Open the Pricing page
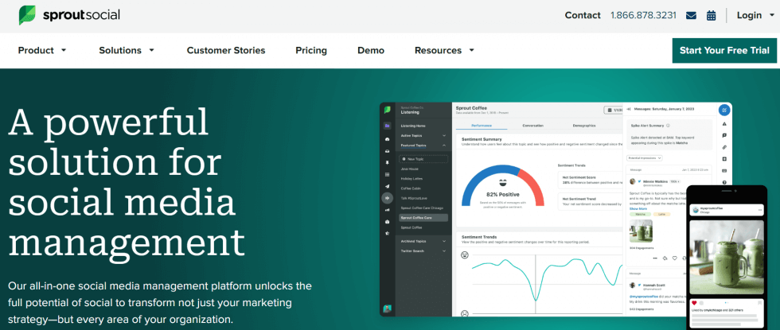780x330 pixels. click(x=311, y=50)
